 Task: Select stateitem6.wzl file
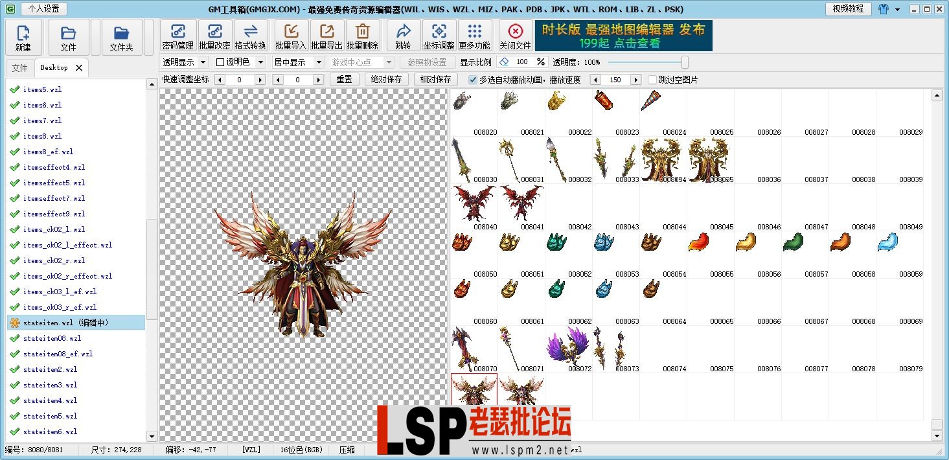point(50,431)
